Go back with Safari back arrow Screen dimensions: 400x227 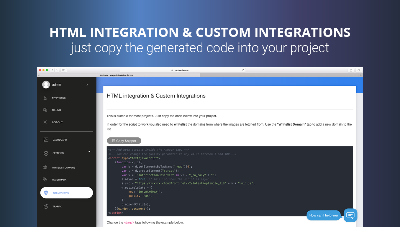[52, 70]
